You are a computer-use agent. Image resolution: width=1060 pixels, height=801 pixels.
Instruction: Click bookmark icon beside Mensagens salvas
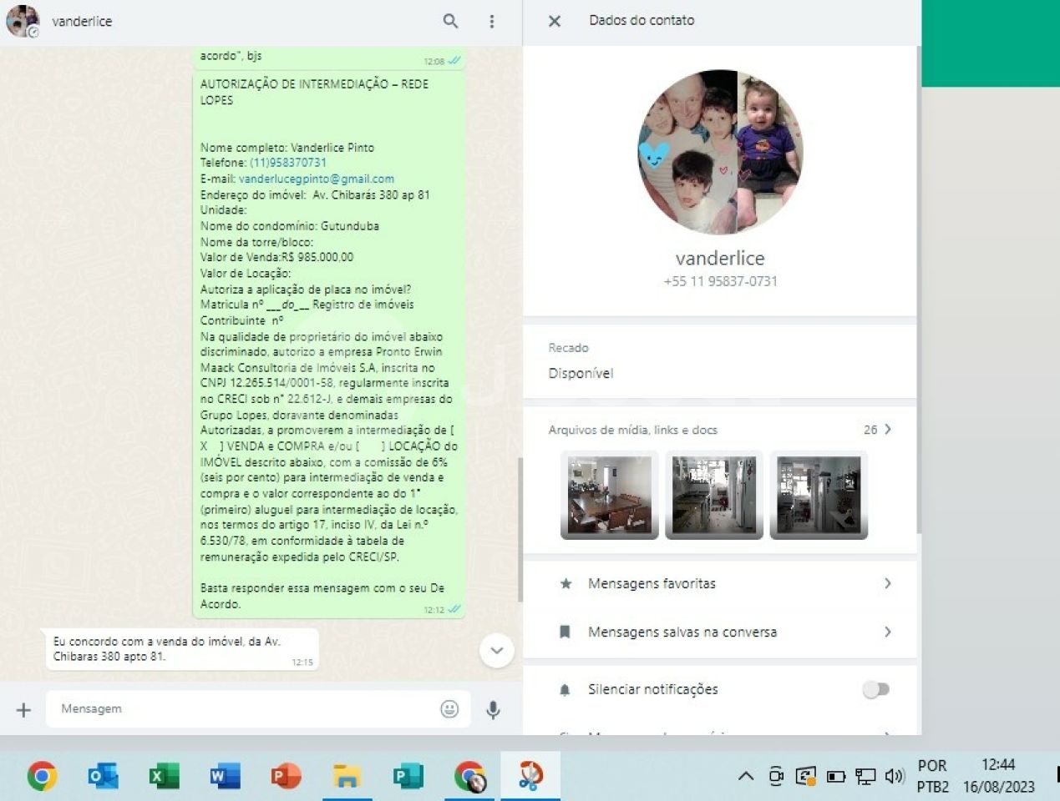coord(565,632)
